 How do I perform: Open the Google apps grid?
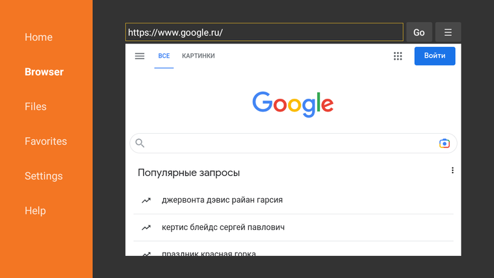tap(398, 56)
